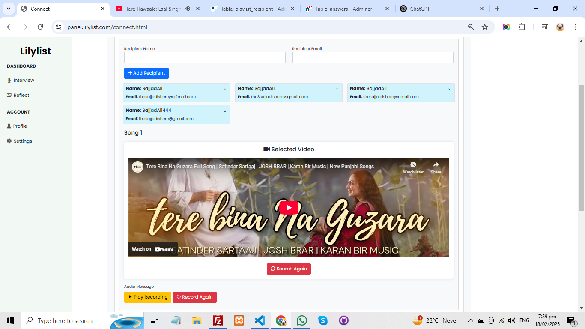Image resolution: width=585 pixels, height=329 pixels.
Task: Switch to the ChatGPT tab
Action: point(441,9)
